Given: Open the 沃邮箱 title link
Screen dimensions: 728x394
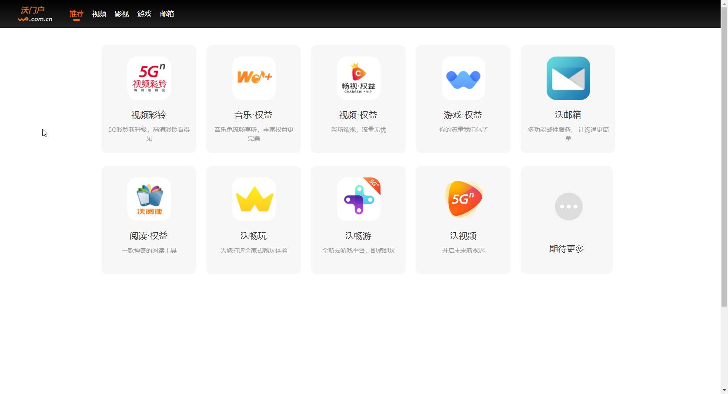Looking at the screenshot, I should pyautogui.click(x=568, y=115).
